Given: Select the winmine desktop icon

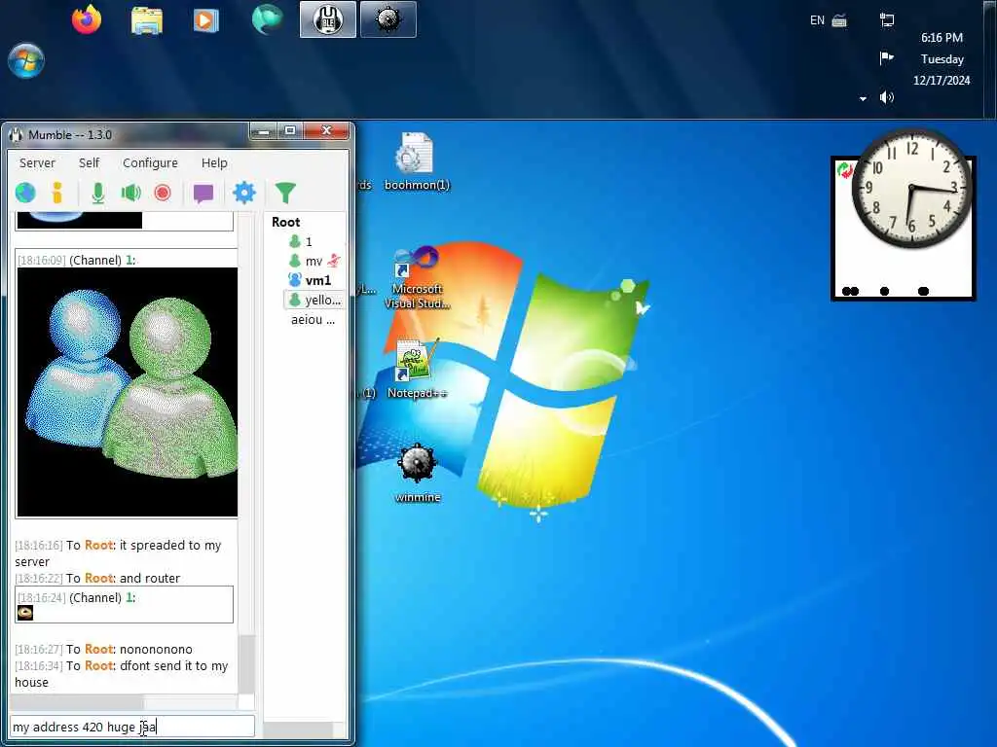Looking at the screenshot, I should pos(418,474).
